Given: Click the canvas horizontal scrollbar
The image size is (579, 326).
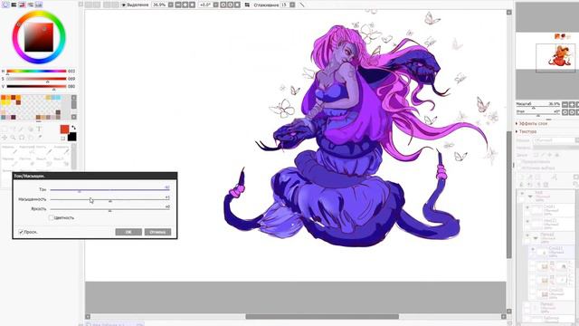Looking at the screenshot, I should point(322,317).
